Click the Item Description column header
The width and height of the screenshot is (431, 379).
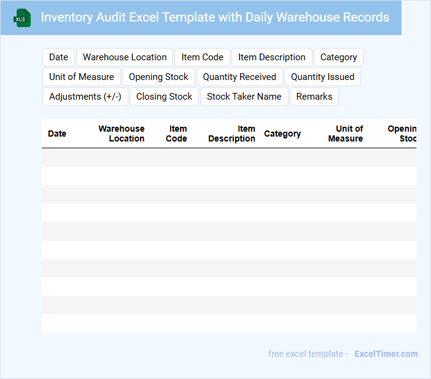click(232, 134)
